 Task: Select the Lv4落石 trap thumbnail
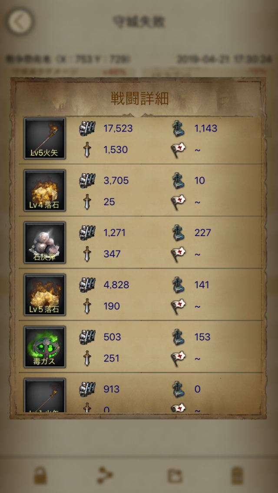click(45, 191)
